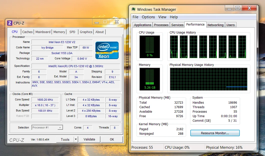Switch to the Applications tab
Viewport: 265px width, 156px height.
click(x=143, y=25)
